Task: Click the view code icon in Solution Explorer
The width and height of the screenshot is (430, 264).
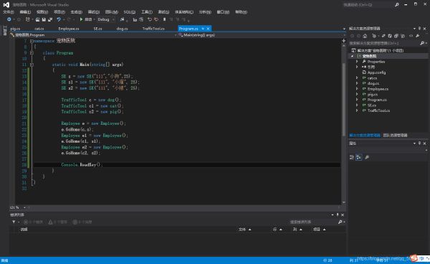Action: tap(411, 36)
